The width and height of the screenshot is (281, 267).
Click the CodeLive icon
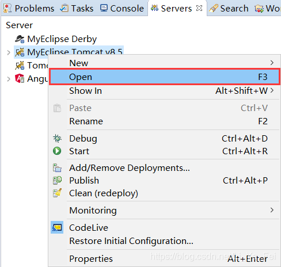coord(57,227)
